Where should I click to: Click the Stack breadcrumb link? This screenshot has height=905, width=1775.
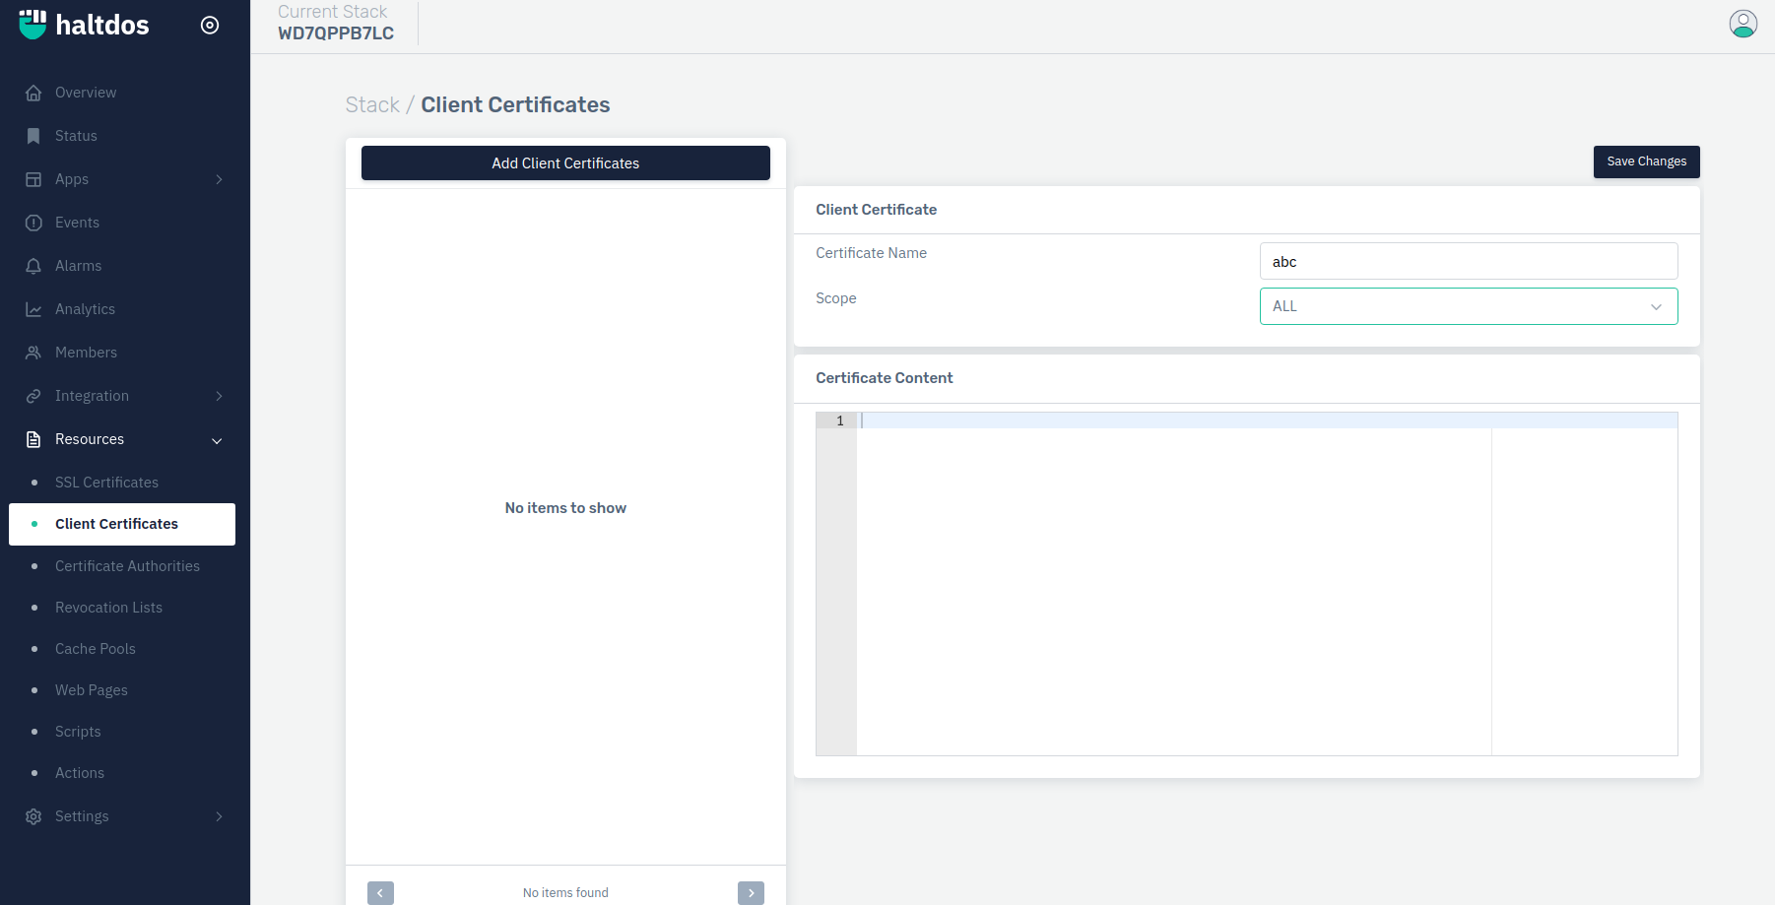pyautogui.click(x=372, y=104)
